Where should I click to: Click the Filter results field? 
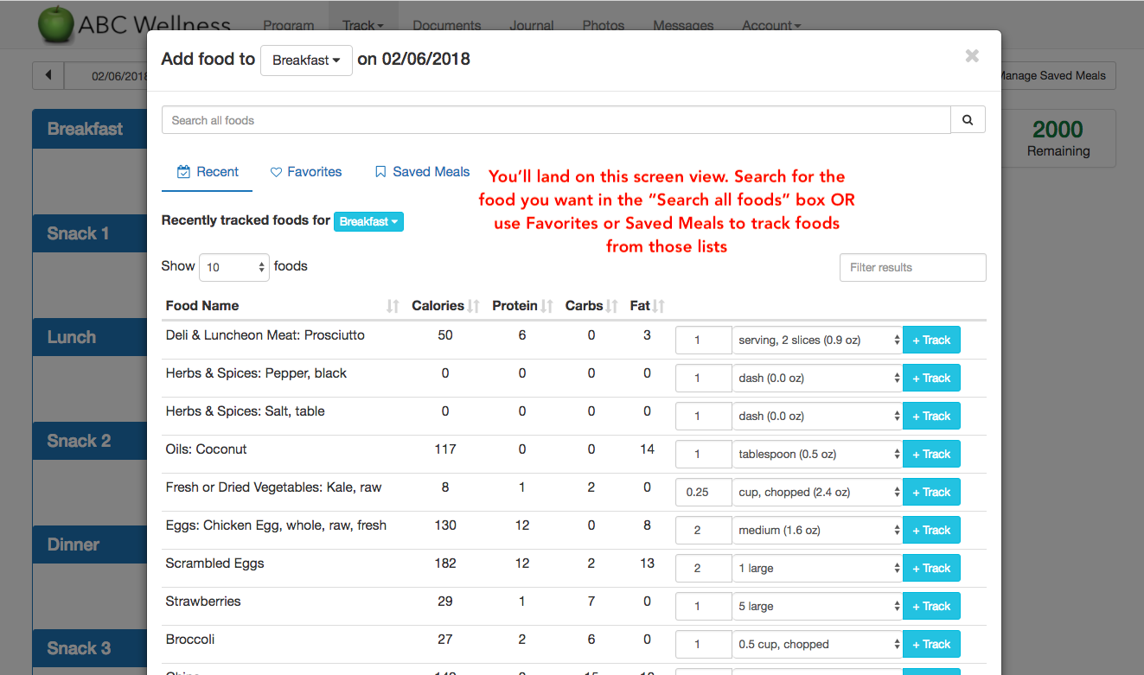(912, 267)
